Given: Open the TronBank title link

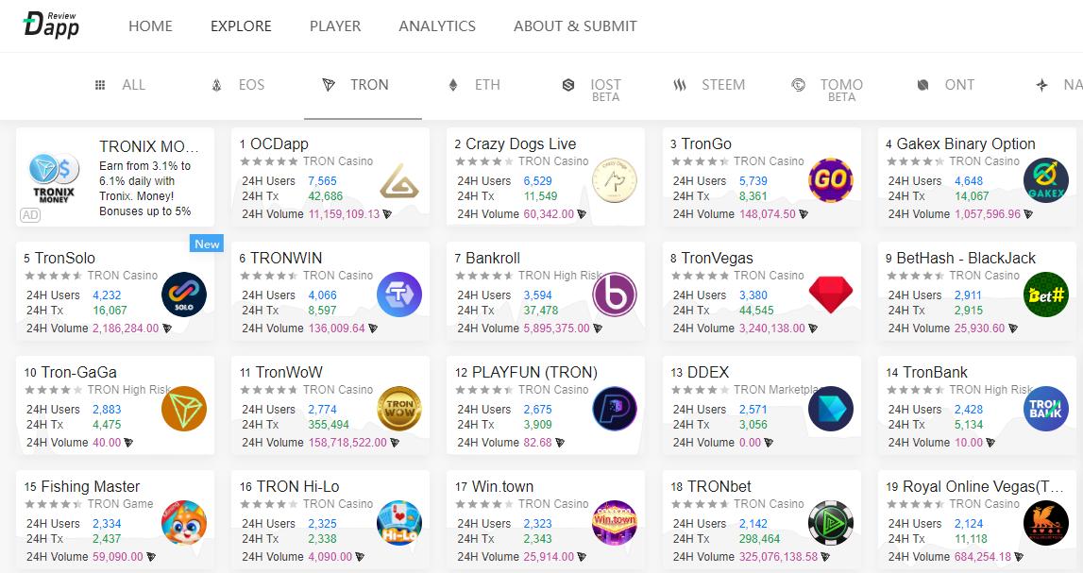Looking at the screenshot, I should click(x=935, y=372).
